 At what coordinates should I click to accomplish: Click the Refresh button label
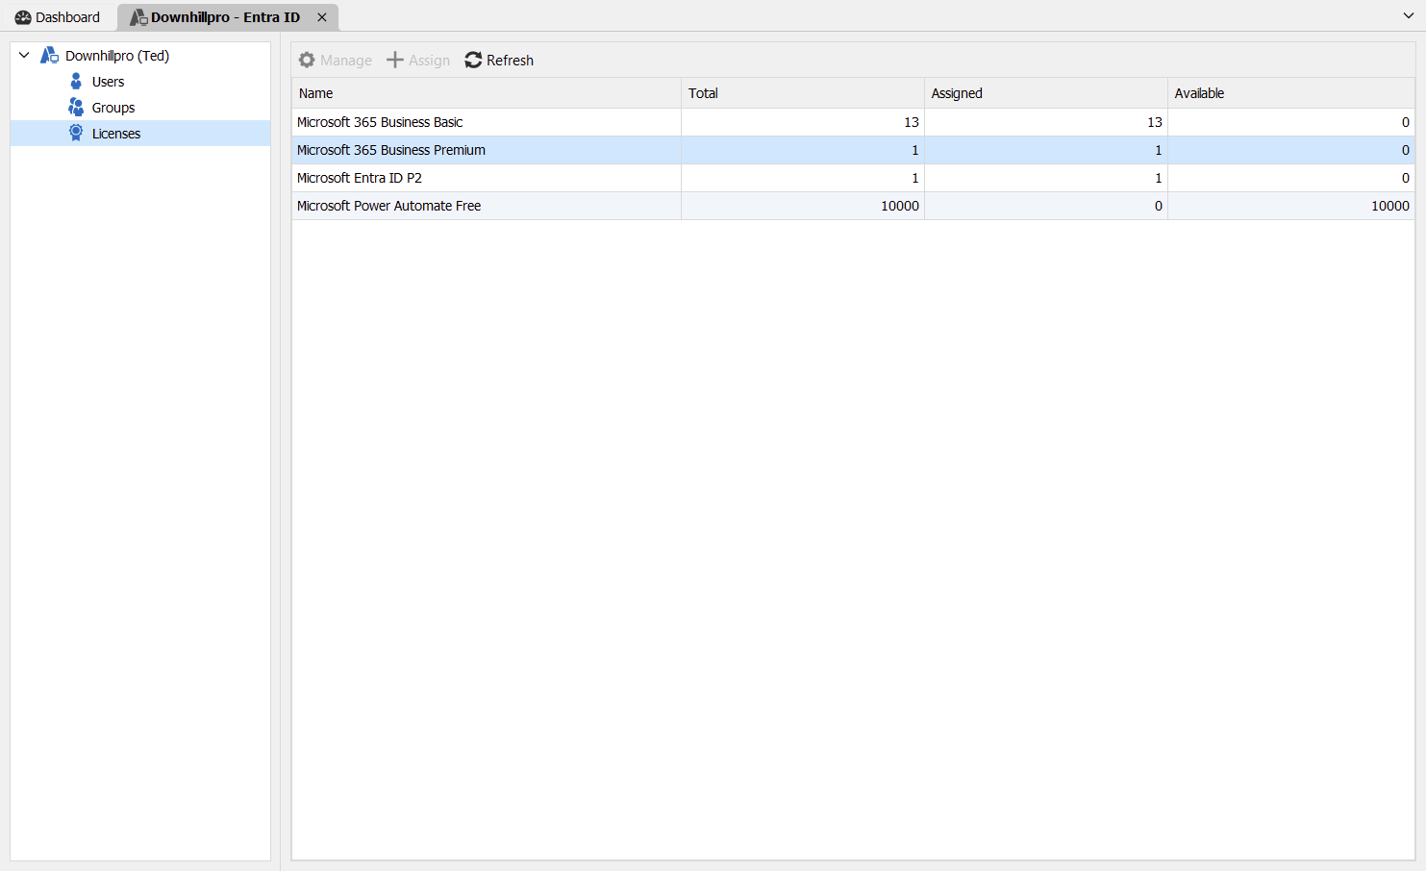[x=510, y=61]
